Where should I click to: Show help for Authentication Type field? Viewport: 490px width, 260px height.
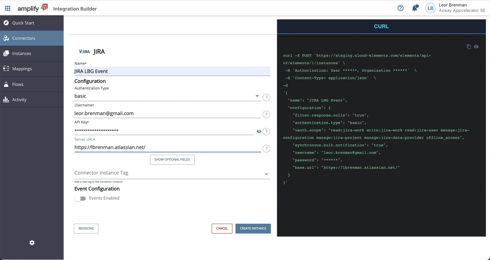266,97
